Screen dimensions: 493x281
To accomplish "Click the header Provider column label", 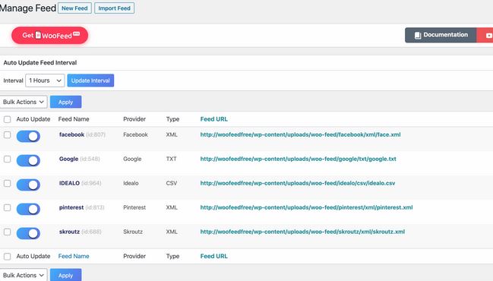I will point(134,119).
